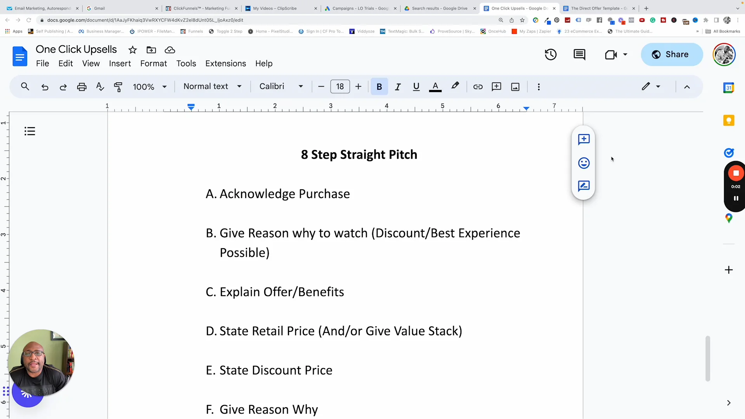Open version history clock icon
745x419 pixels.
tap(550, 55)
